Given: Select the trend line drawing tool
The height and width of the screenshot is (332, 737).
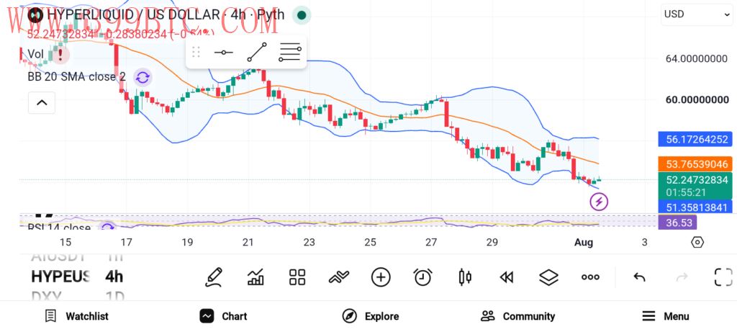Looking at the screenshot, I should click(x=257, y=52).
